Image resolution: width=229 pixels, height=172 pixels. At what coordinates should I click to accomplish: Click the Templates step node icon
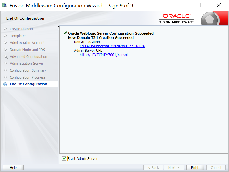coord(5,36)
